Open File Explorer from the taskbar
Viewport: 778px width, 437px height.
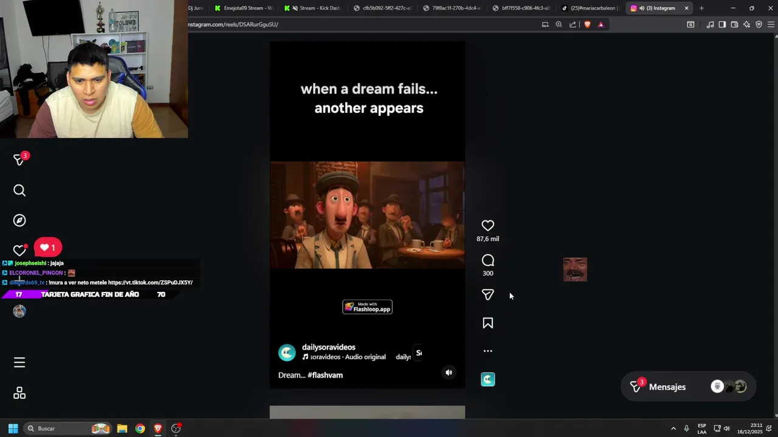[x=122, y=429]
